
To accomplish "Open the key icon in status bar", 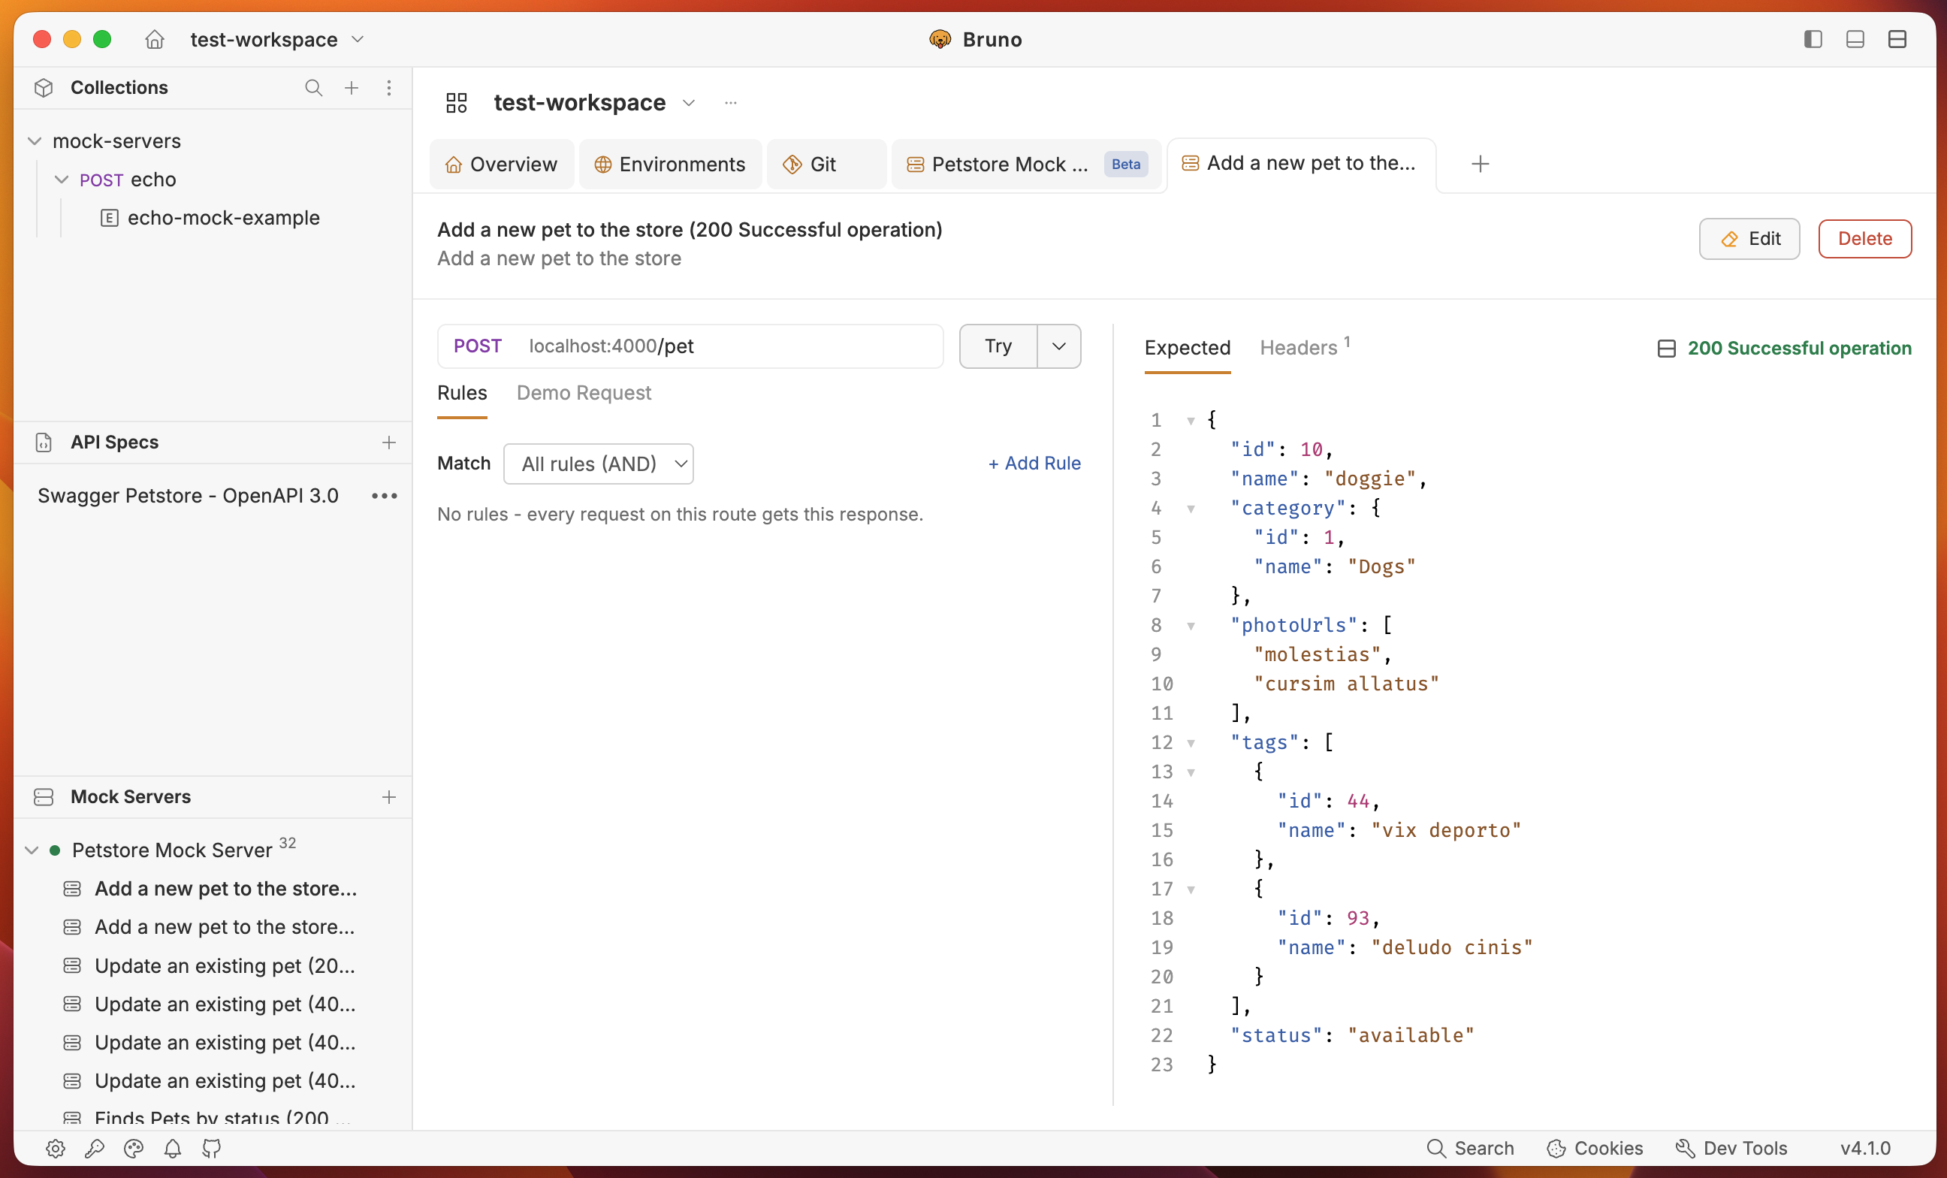I will (x=95, y=1149).
